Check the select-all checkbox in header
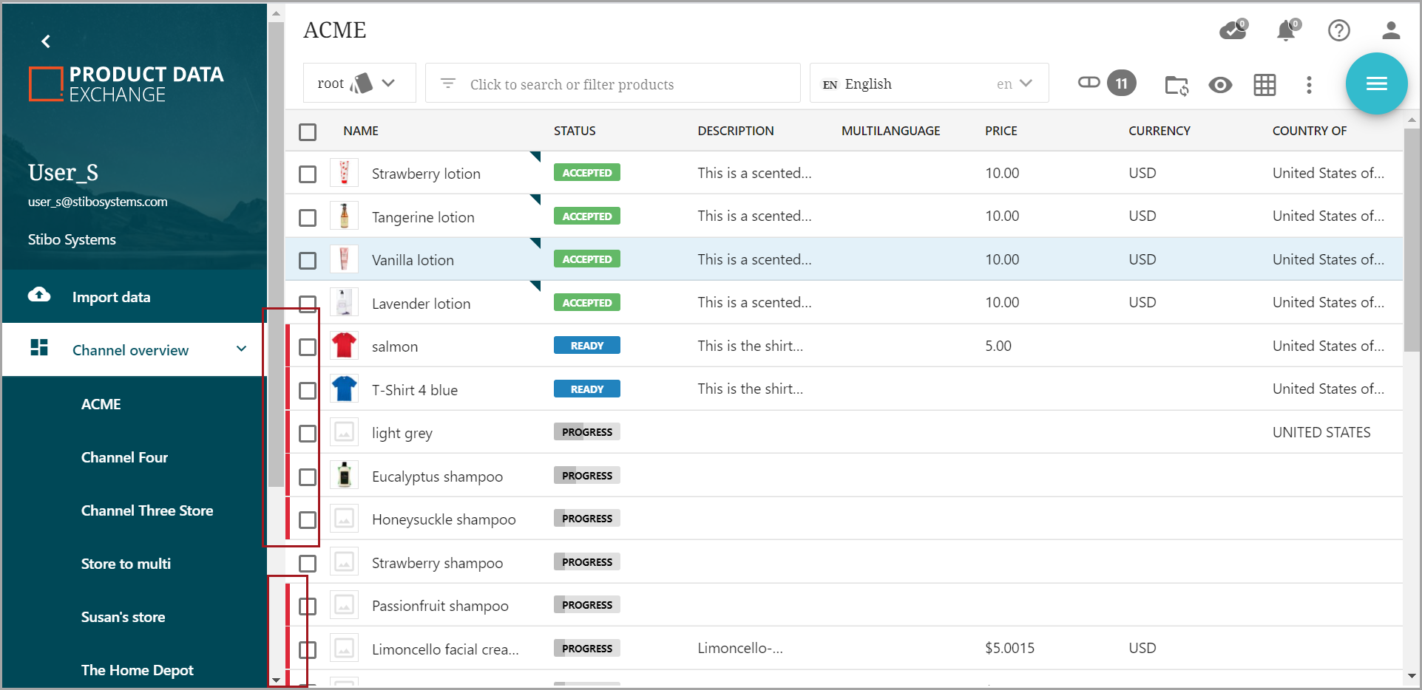1422x690 pixels. (x=308, y=131)
